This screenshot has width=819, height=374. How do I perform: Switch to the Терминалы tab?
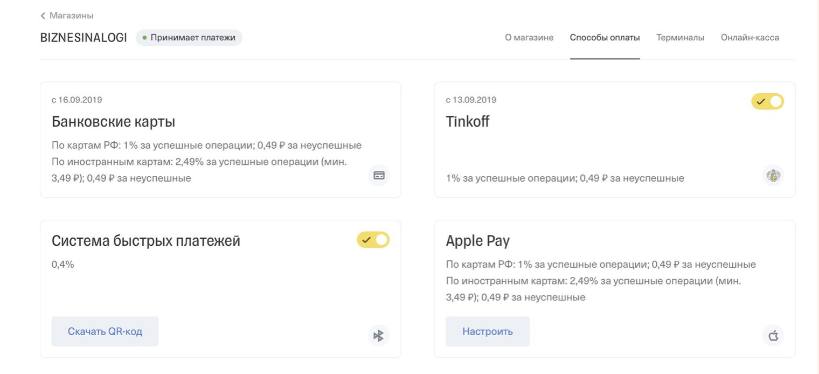tap(680, 38)
